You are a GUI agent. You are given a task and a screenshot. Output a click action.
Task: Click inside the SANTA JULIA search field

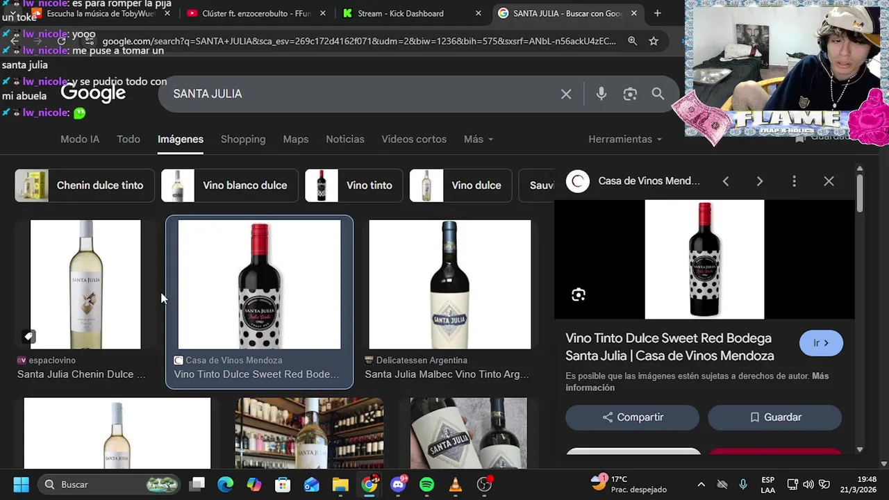pyautogui.click(x=361, y=94)
